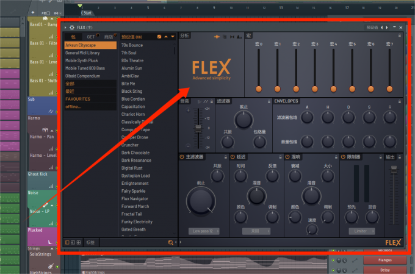Toggle power for delay (延迟) section
Viewport: 415px width, 274px height.
pos(233,157)
